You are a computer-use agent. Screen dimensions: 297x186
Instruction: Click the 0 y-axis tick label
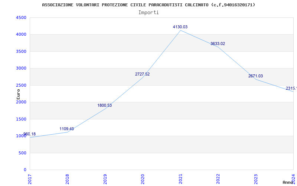tap(25, 170)
